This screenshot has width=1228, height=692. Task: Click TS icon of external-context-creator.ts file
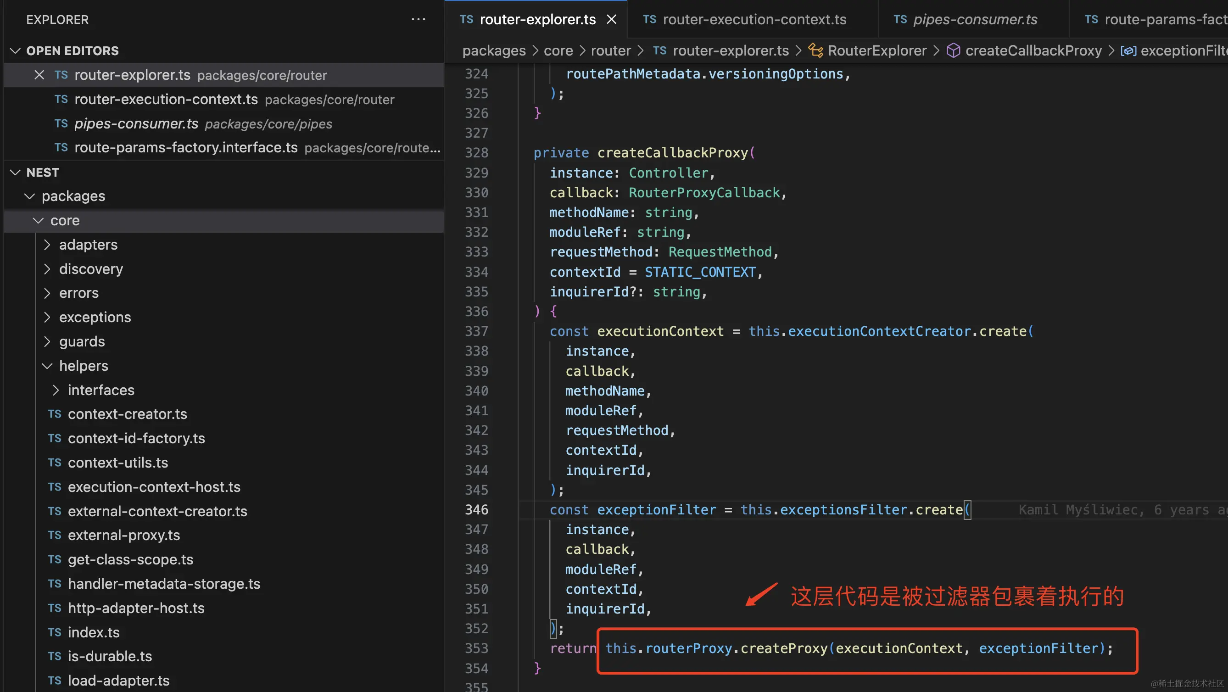click(x=54, y=511)
